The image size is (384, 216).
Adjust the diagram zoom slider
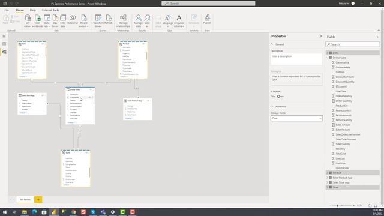[x=338, y=206]
